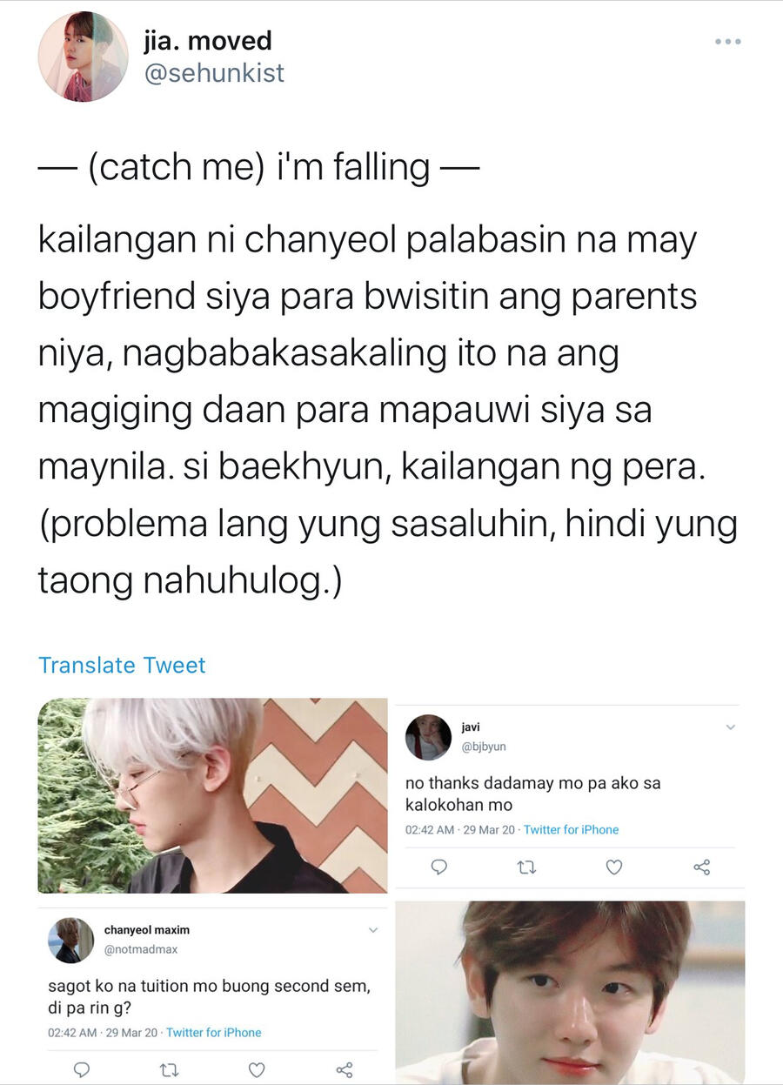Expand dropdown chevron on javi's tweet
This screenshot has width=783, height=1085.
pos(730,727)
